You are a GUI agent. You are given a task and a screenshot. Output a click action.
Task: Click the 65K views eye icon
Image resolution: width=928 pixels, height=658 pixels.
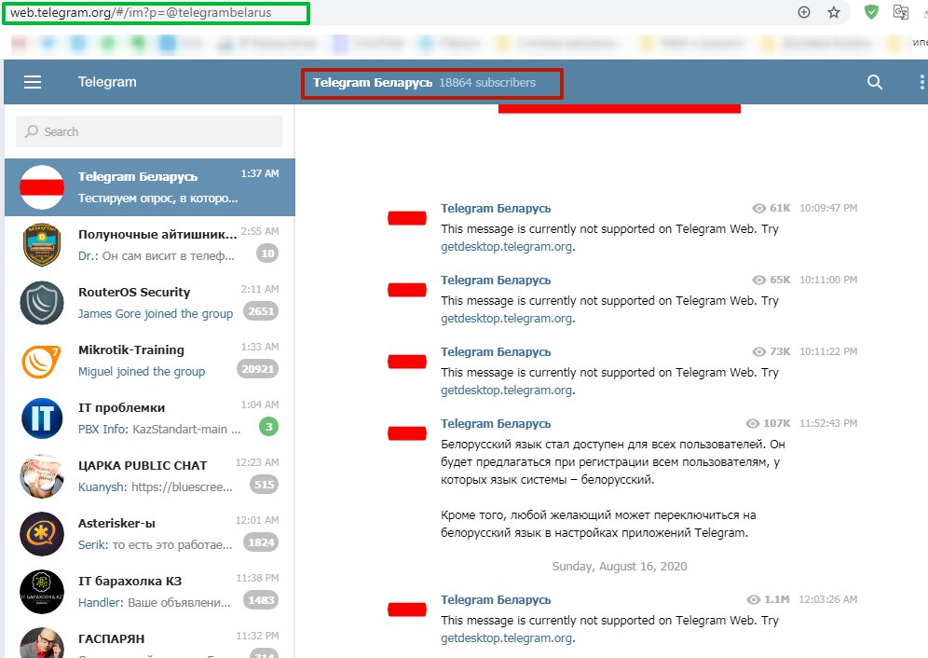(x=758, y=280)
